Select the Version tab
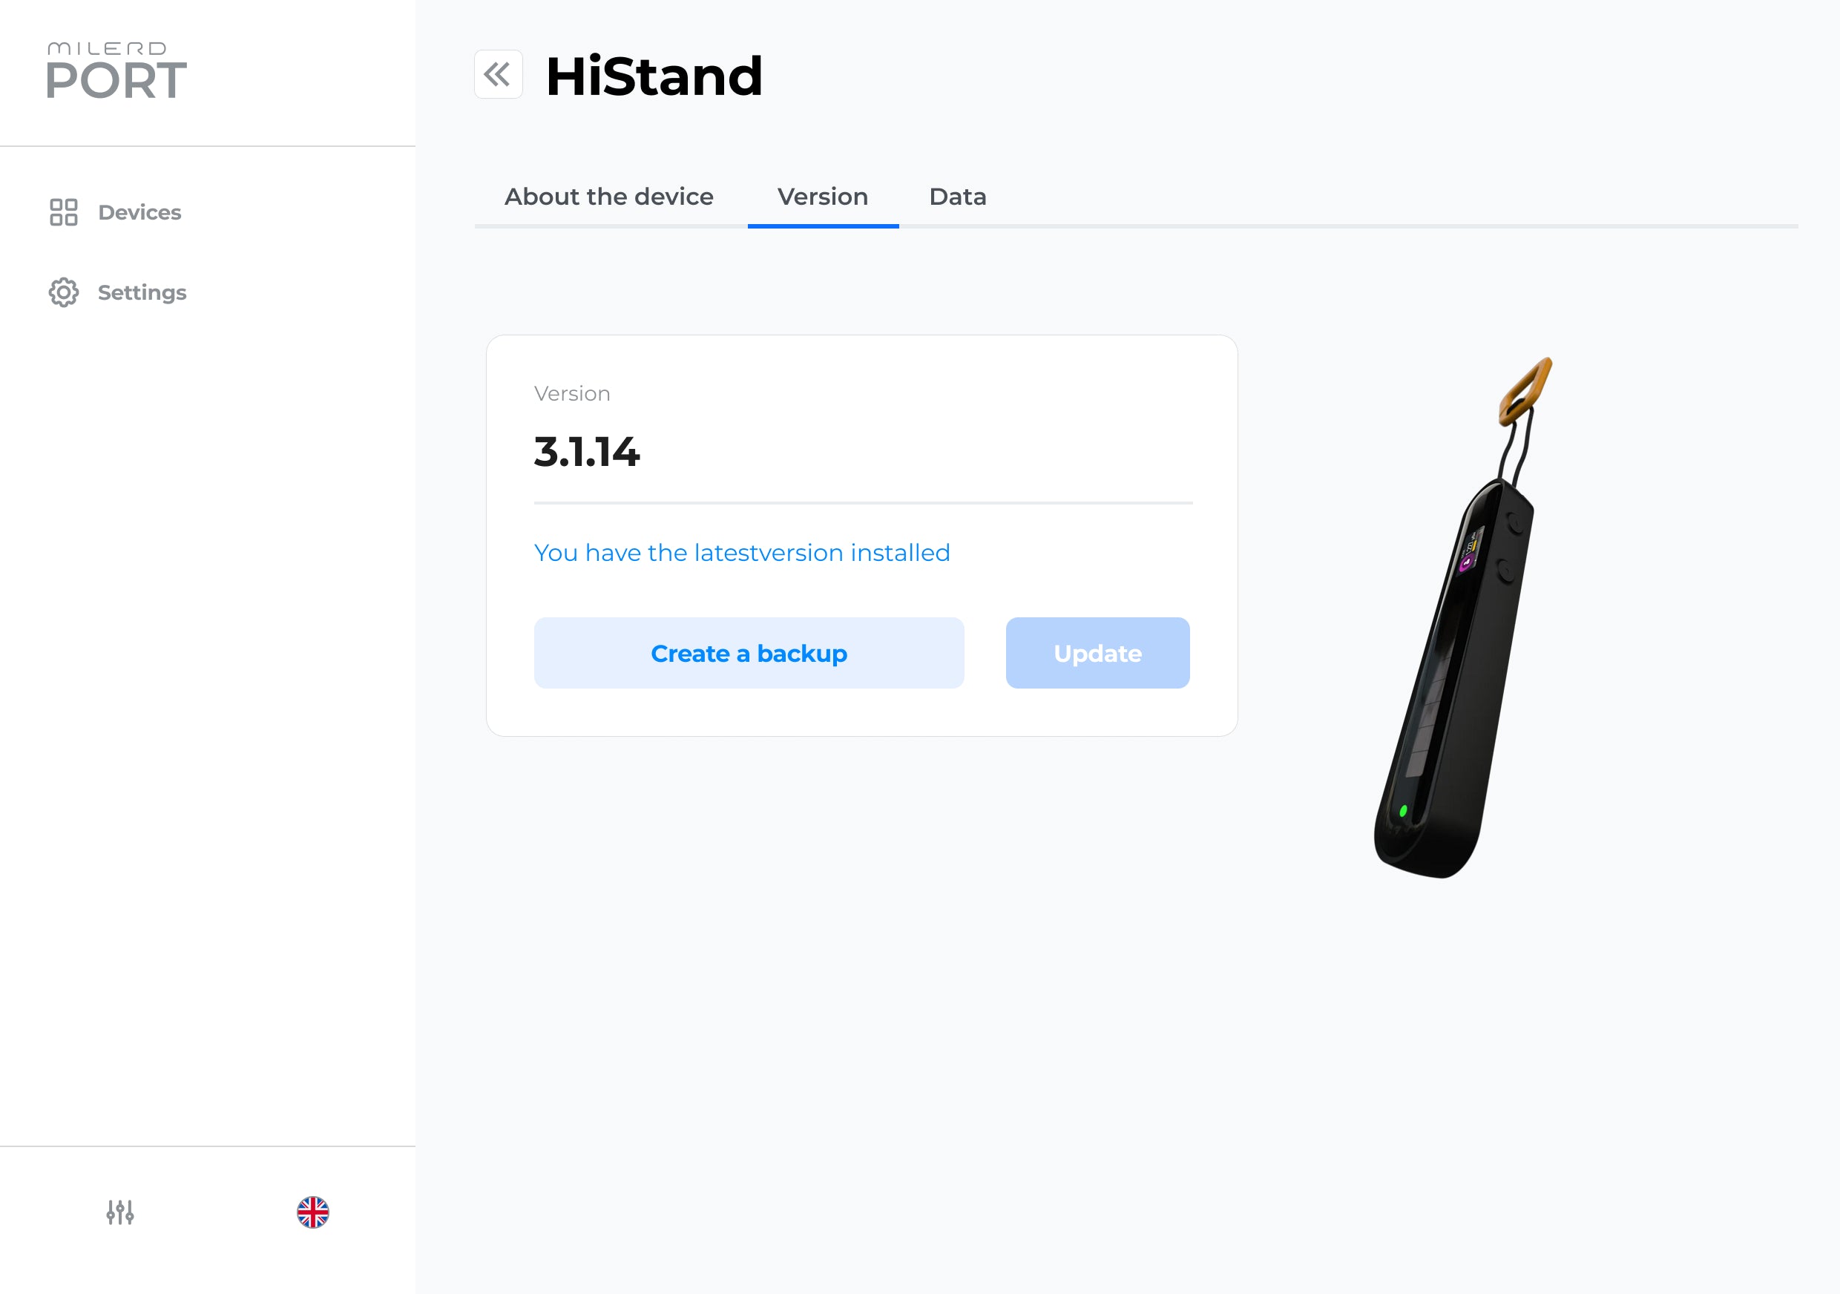This screenshot has width=1840, height=1294. [x=822, y=197]
